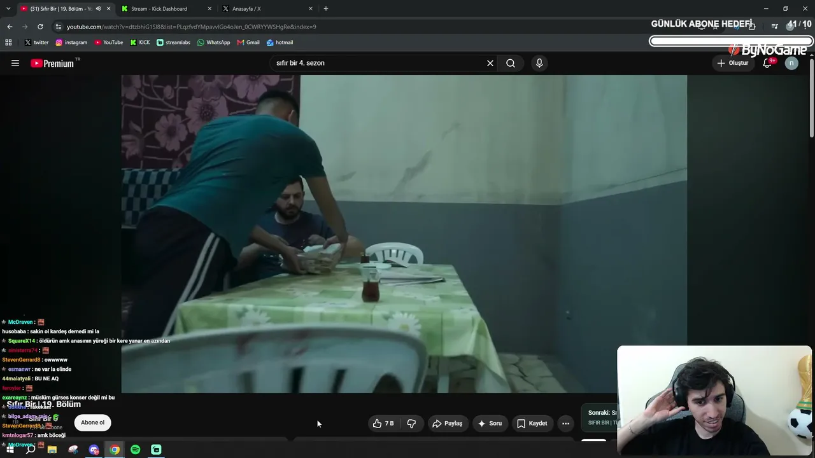
Task: Open Windows Start menu
Action: (x=10, y=450)
